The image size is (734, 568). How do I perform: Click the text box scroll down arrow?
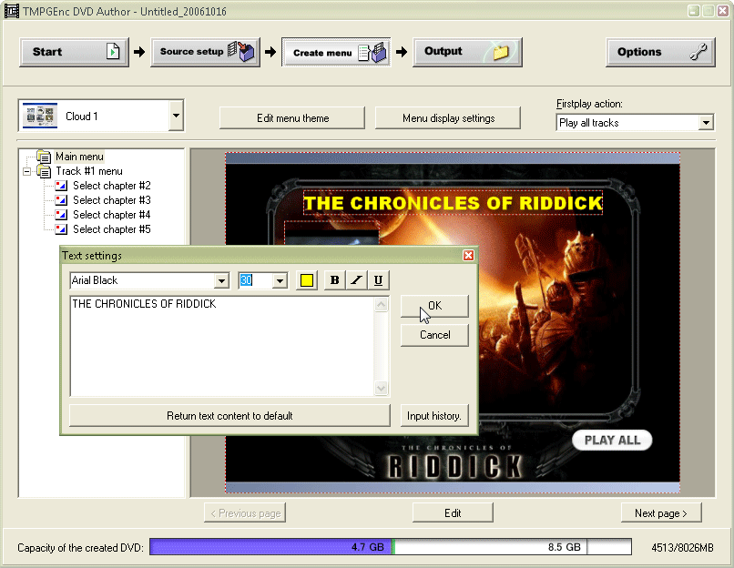click(x=381, y=388)
